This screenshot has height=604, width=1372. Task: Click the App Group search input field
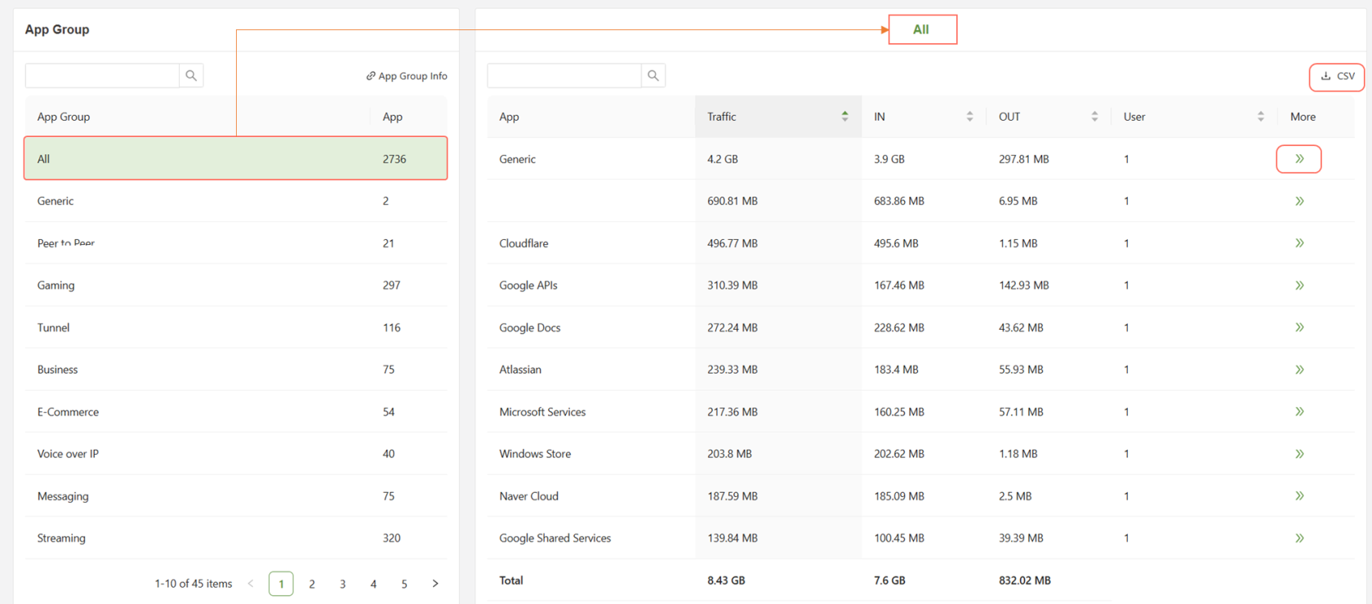(102, 76)
